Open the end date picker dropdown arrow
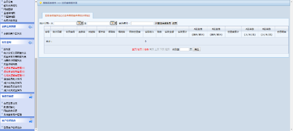Viewport: 293px width, 131px height. point(116,23)
